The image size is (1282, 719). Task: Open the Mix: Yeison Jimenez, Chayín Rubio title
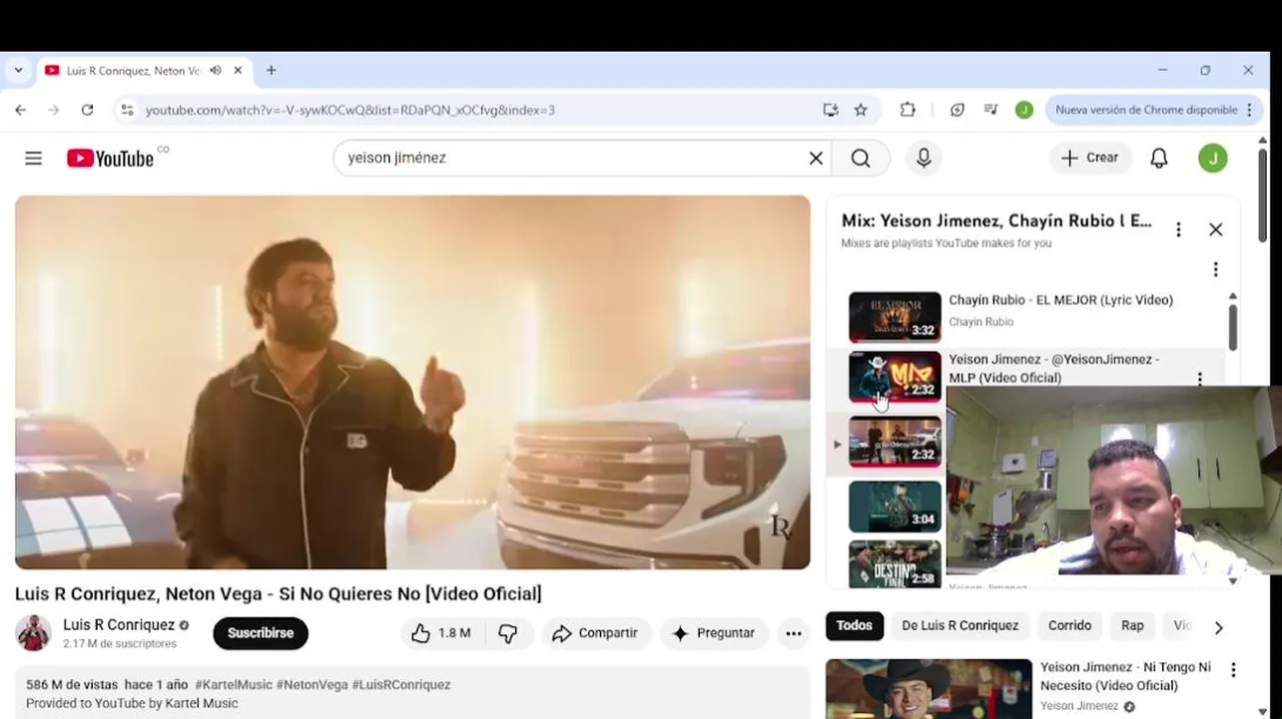pos(996,221)
